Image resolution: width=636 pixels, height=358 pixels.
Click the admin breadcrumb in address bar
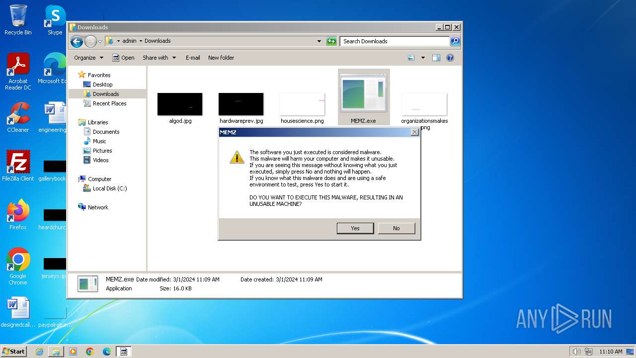coord(129,41)
